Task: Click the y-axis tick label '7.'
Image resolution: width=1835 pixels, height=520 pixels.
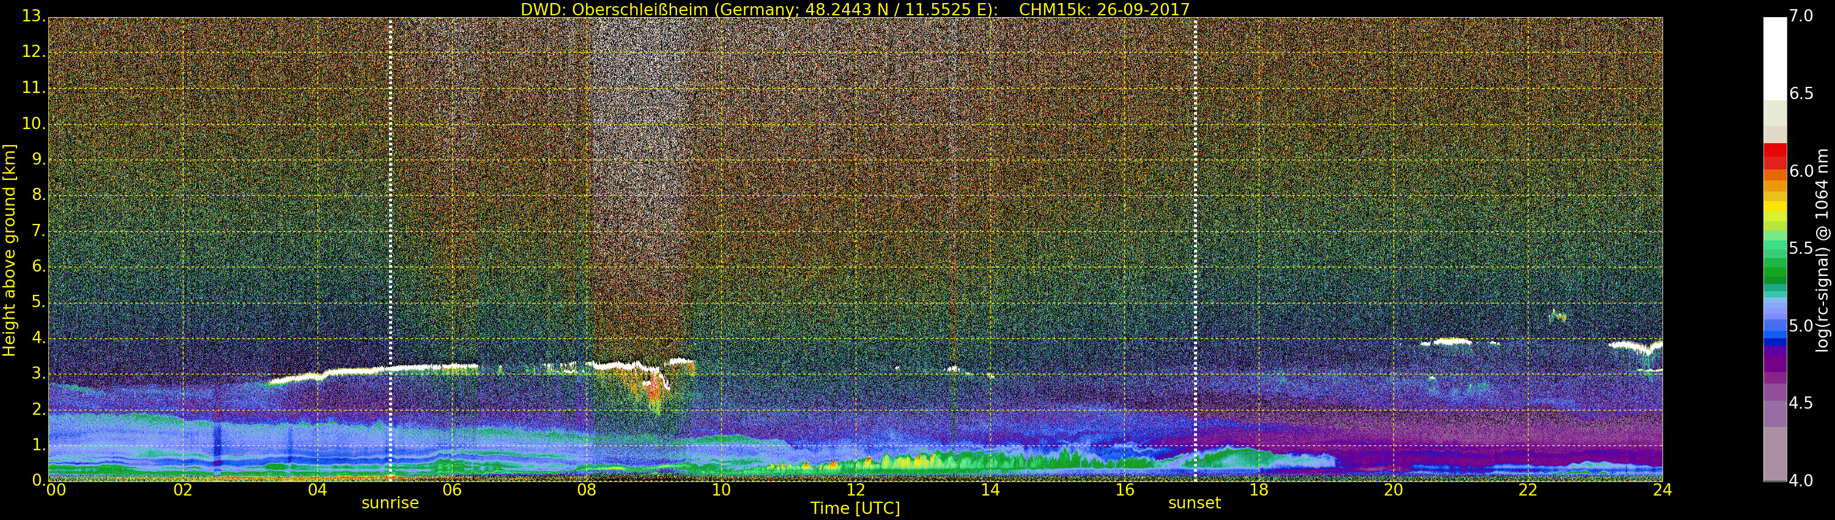Action: (39, 230)
